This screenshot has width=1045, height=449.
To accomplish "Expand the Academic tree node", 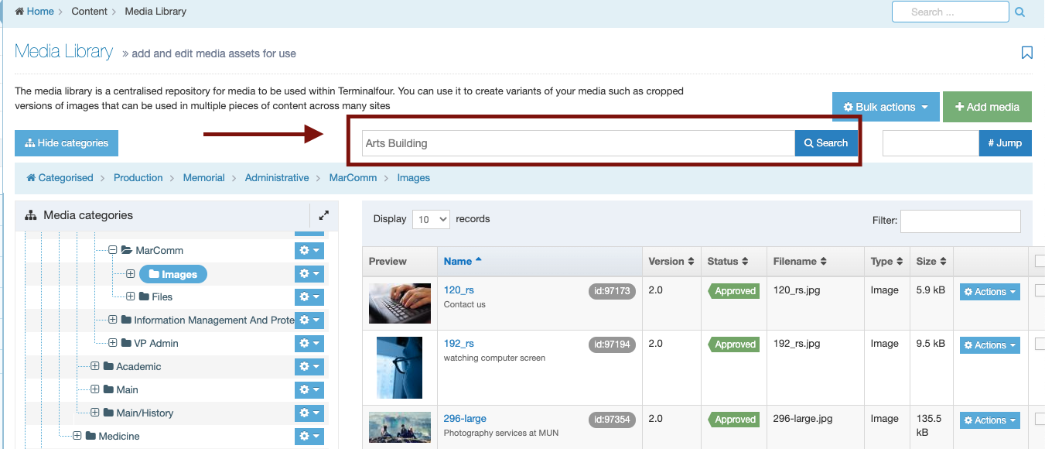I will (x=95, y=366).
